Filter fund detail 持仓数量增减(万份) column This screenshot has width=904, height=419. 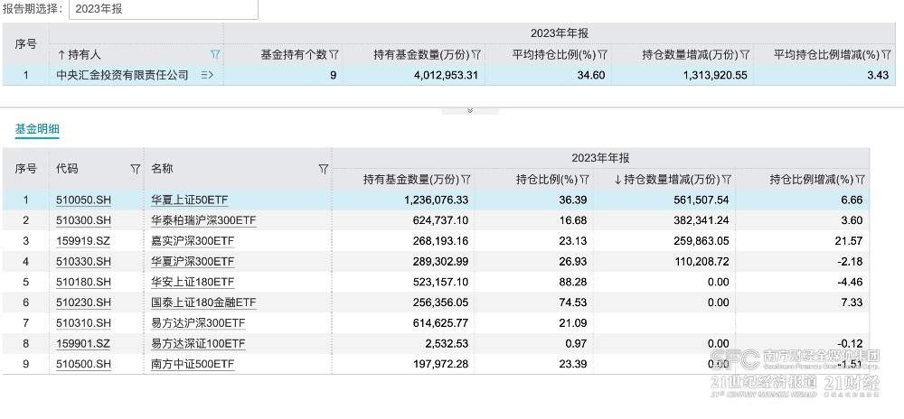727,180
